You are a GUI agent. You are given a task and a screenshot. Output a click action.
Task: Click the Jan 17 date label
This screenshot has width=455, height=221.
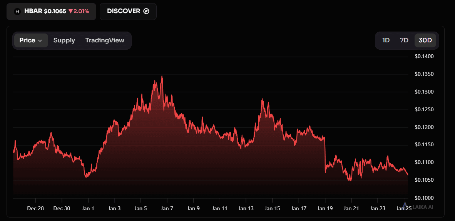pos(299,209)
